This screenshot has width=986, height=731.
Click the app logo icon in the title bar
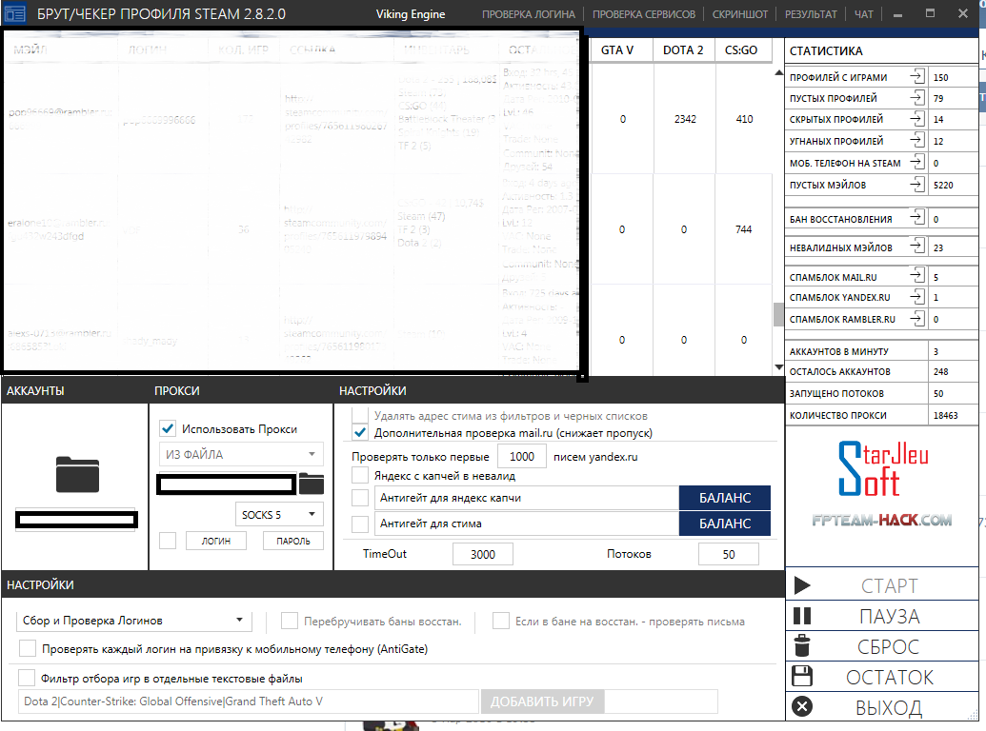click(x=14, y=13)
